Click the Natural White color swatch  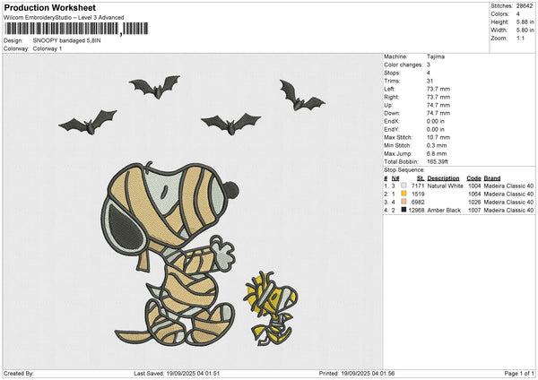point(403,186)
